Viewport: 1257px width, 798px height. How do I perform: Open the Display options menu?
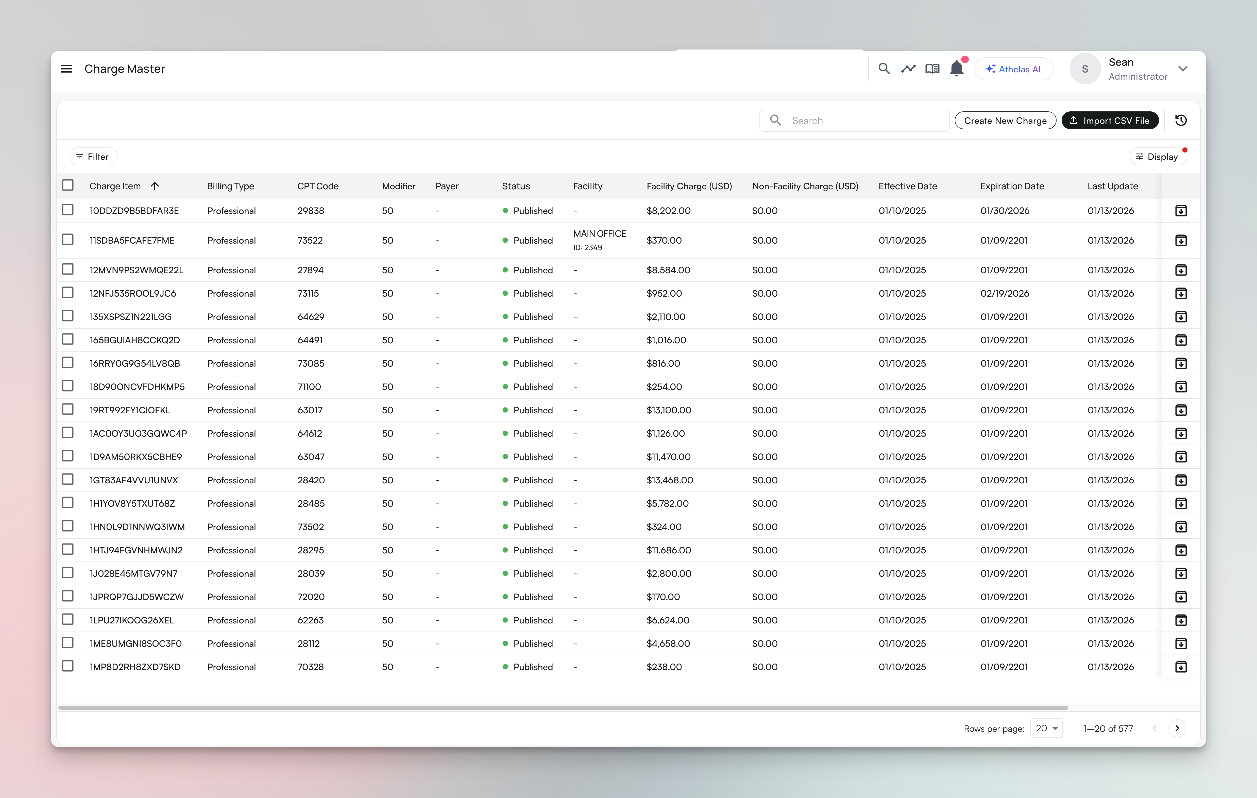[1158, 156]
